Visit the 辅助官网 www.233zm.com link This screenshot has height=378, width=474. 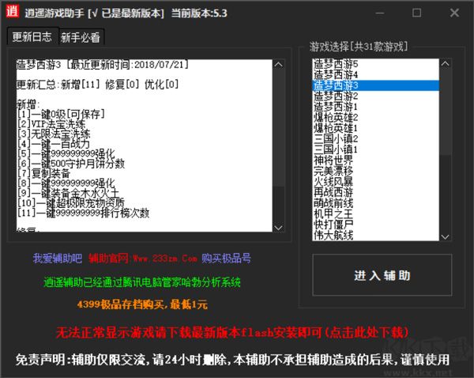[143, 259]
